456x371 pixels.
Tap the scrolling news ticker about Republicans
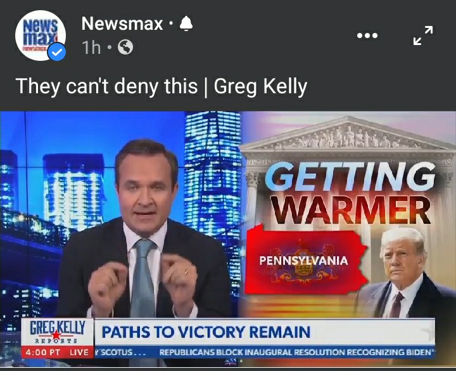pos(296,353)
